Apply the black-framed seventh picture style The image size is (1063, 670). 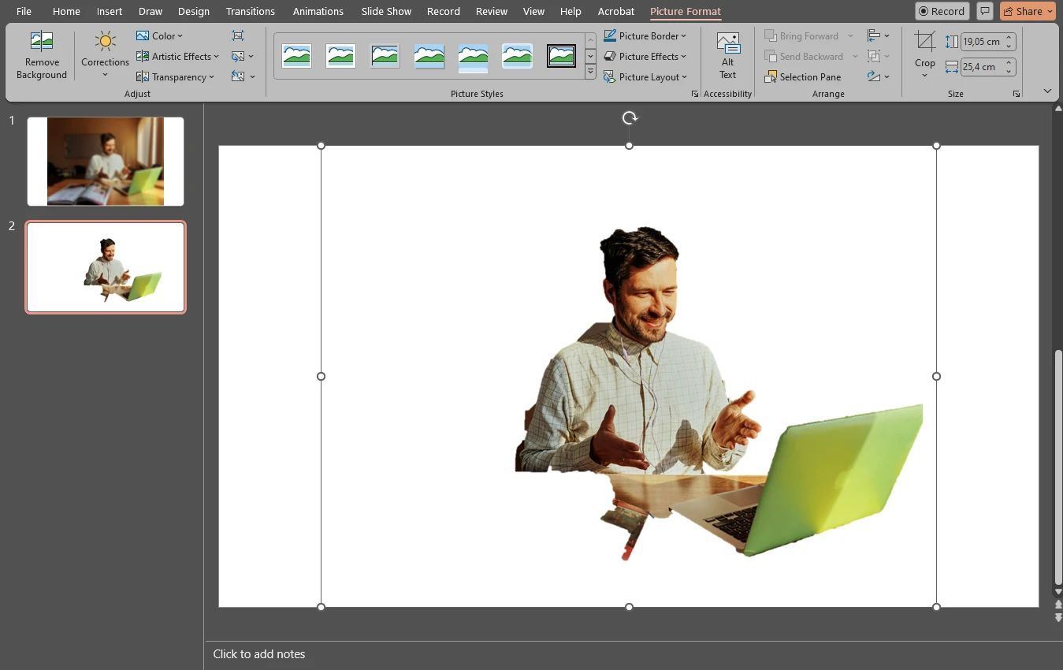561,56
